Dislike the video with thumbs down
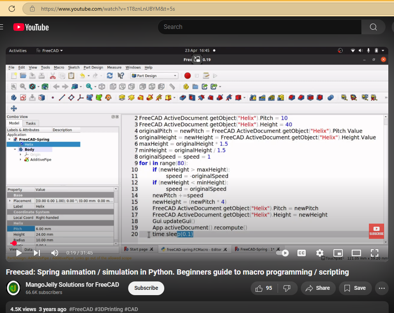The height and width of the screenshot is (313, 394). (288, 288)
